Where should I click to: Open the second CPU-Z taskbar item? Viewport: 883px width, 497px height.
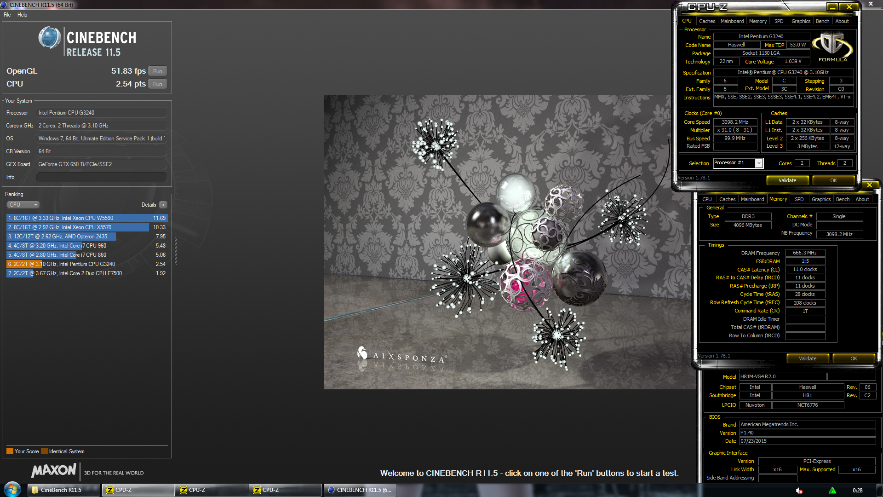[x=212, y=490]
